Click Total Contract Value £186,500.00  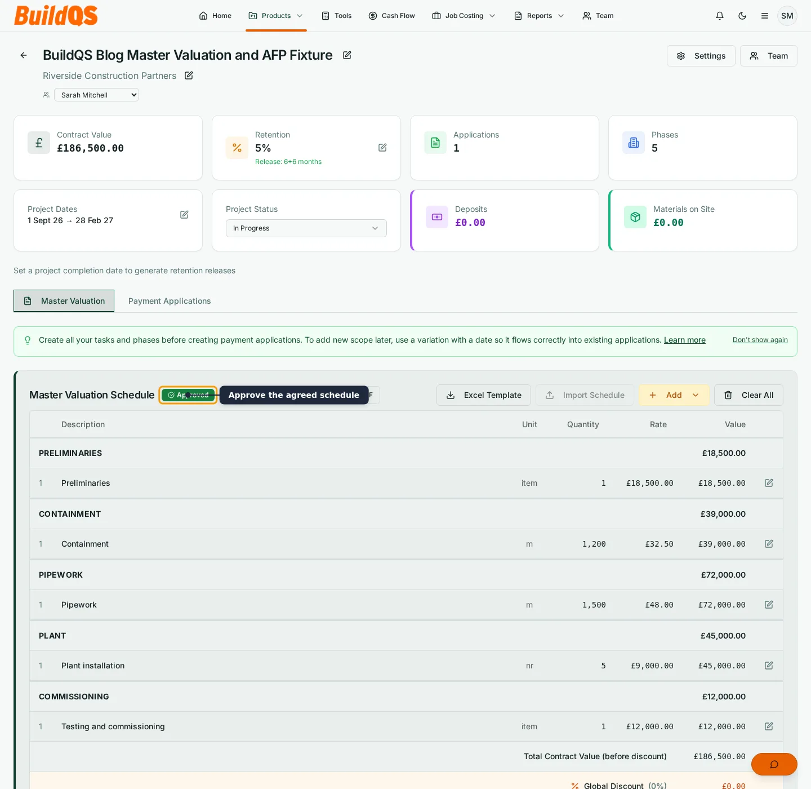[x=720, y=756]
